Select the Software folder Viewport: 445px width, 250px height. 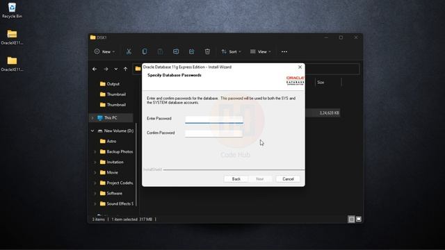[111, 193]
